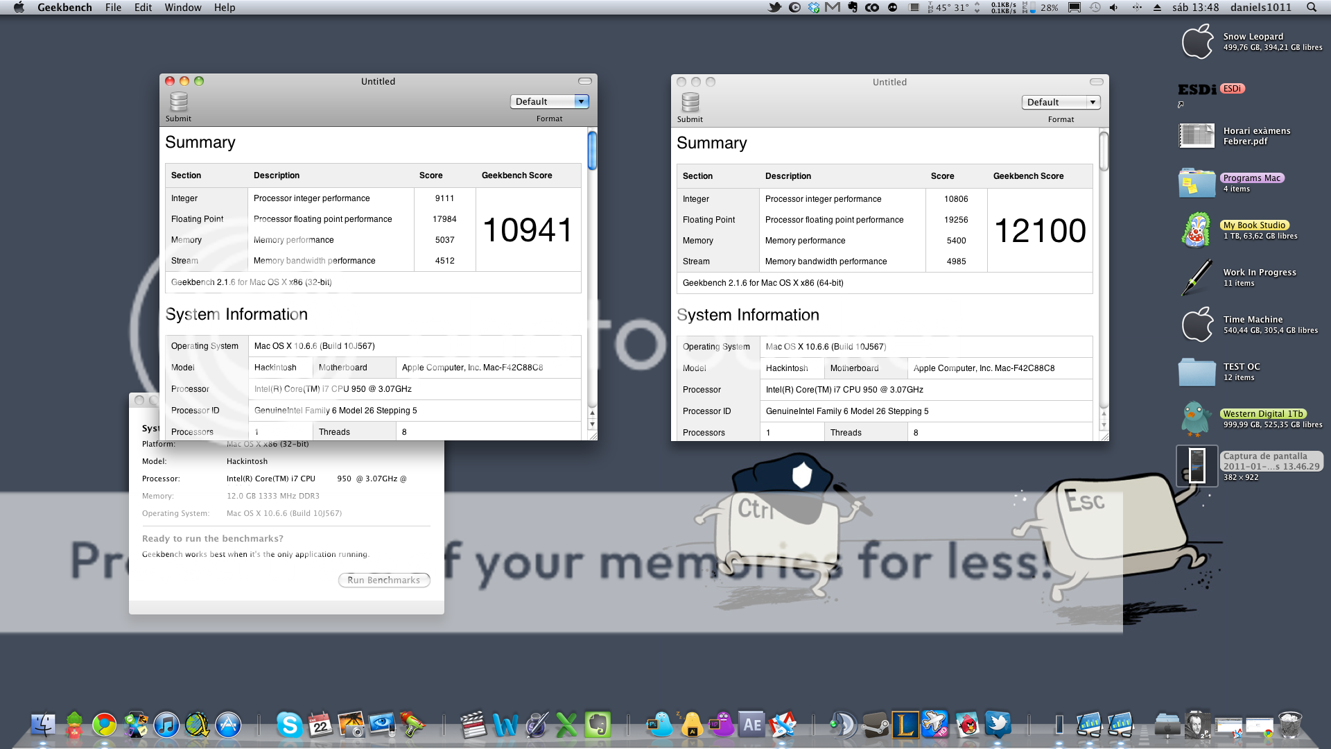Open Format dropdown in left 32-bit window
Viewport: 1331px width, 749px height.
tap(550, 101)
